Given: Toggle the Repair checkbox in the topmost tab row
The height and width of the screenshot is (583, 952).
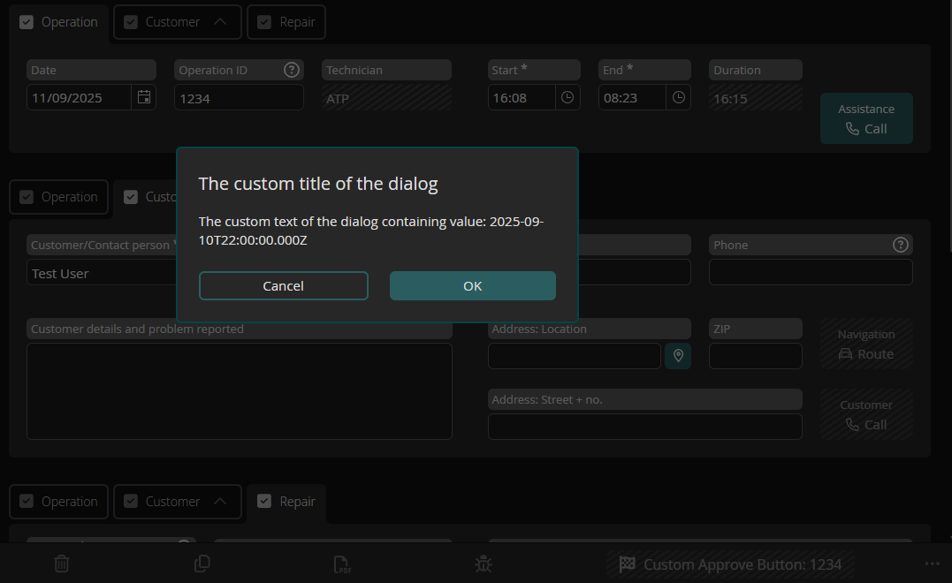Looking at the screenshot, I should 264,22.
